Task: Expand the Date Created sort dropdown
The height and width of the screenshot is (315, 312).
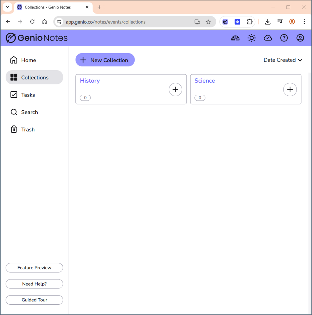Action: pyautogui.click(x=283, y=60)
